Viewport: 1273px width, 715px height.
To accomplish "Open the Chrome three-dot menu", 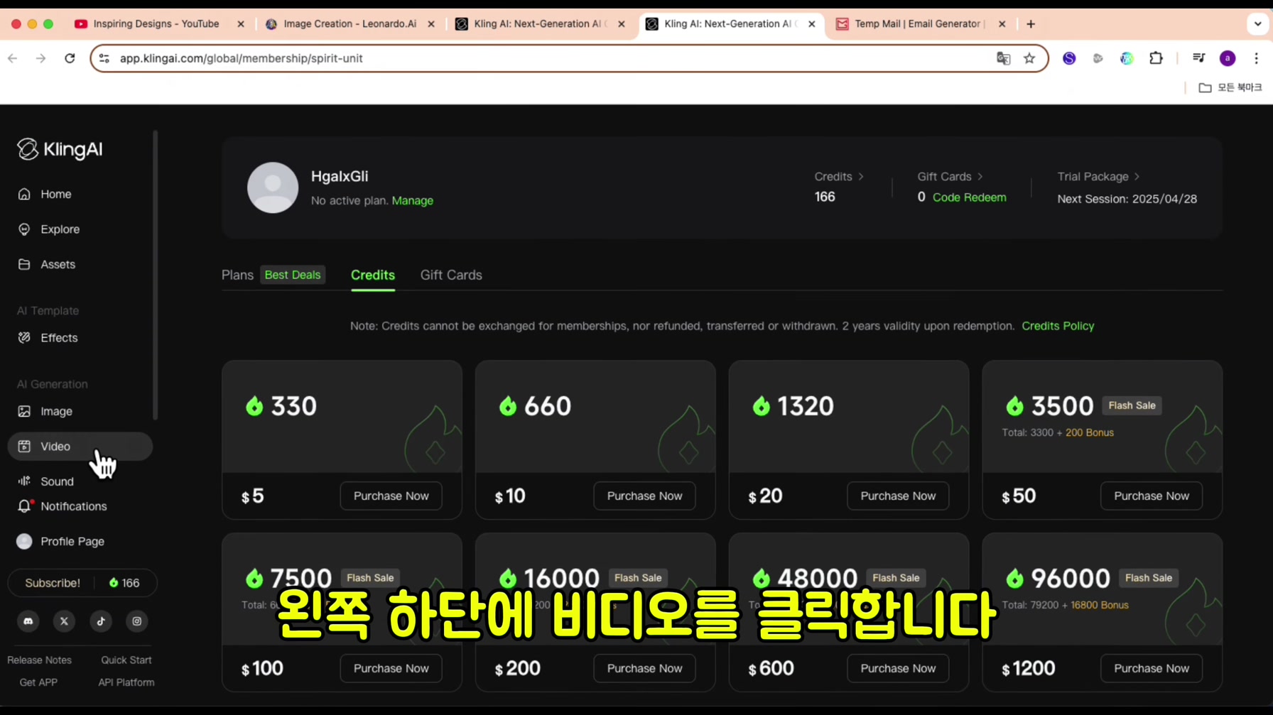I will (1256, 58).
